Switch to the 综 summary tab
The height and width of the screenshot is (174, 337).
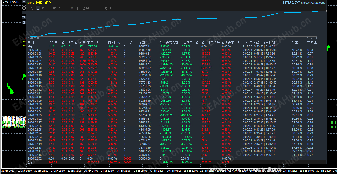coord(32,8)
